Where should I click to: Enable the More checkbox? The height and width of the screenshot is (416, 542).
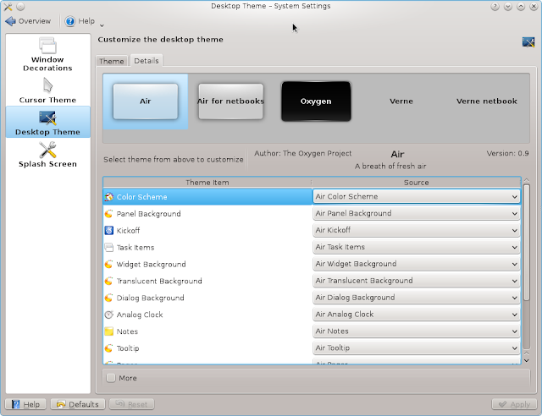tap(111, 378)
